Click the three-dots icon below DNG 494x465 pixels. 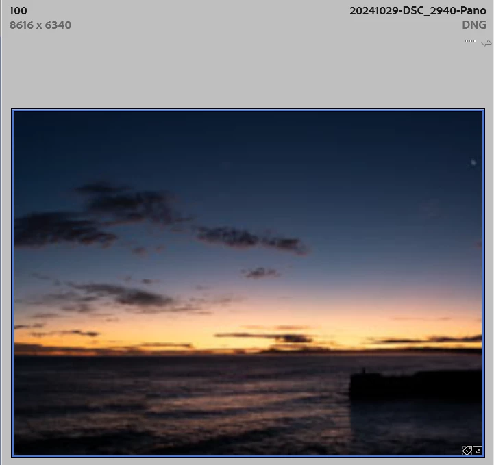pos(471,41)
